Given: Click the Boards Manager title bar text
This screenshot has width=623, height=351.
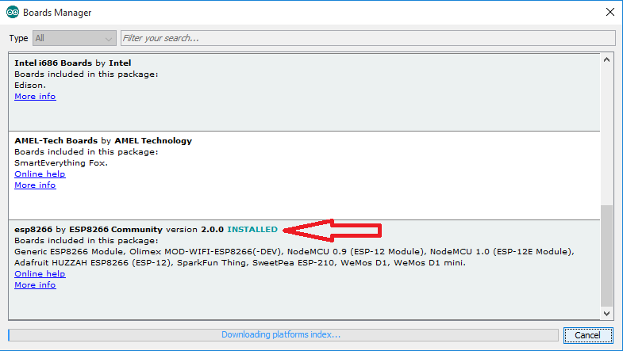Looking at the screenshot, I should click(x=57, y=13).
